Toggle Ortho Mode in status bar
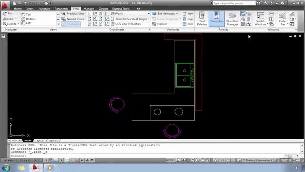The width and height of the screenshot is (305, 172). tap(56, 161)
